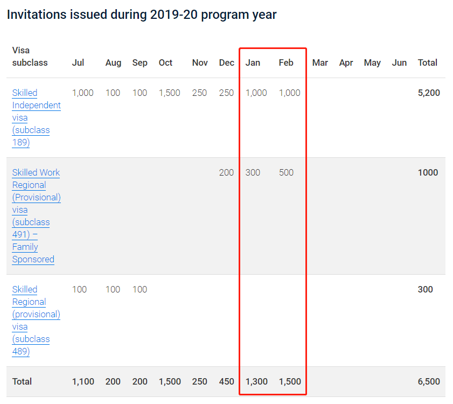Select the subclass 189 Oct value 1,500
The width and height of the screenshot is (453, 404).
[169, 93]
